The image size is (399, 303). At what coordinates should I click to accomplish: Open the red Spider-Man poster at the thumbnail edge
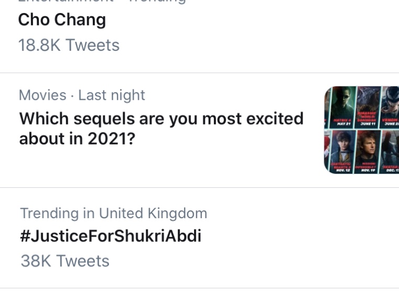click(327, 152)
